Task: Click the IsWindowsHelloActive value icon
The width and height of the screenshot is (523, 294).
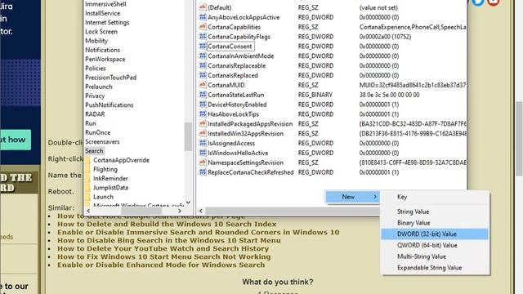Action: tap(203, 153)
